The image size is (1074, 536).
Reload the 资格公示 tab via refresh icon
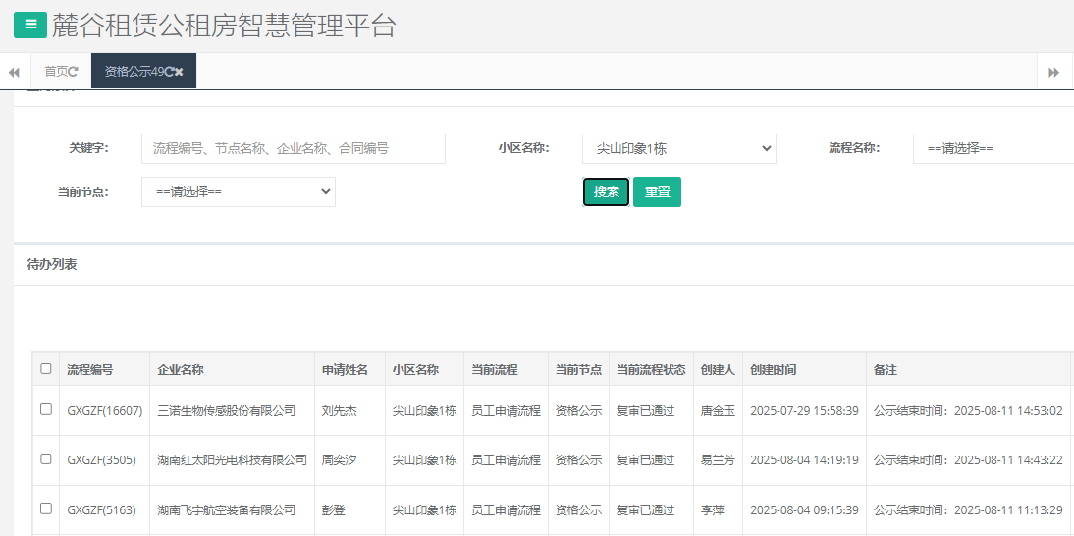169,72
